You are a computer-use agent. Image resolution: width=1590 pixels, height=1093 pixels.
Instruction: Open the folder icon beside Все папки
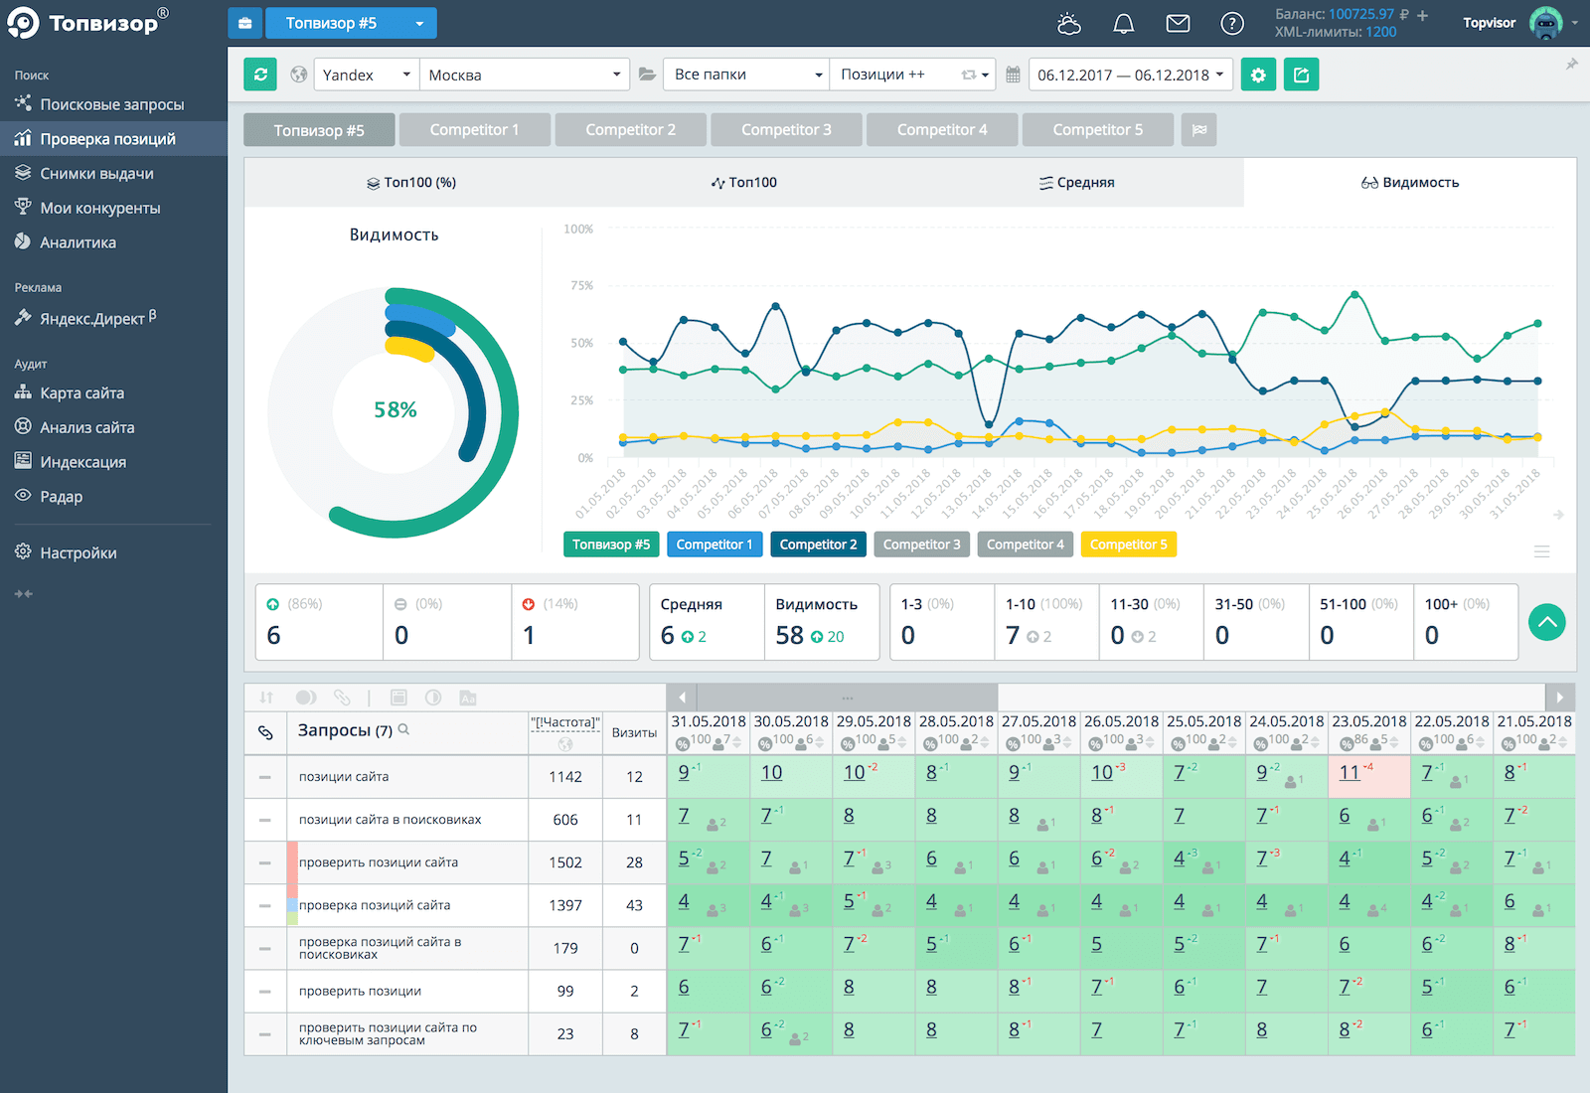(647, 75)
